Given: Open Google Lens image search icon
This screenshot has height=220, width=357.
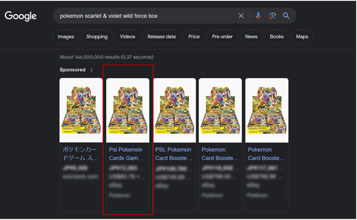Looking at the screenshot, I should tap(272, 16).
